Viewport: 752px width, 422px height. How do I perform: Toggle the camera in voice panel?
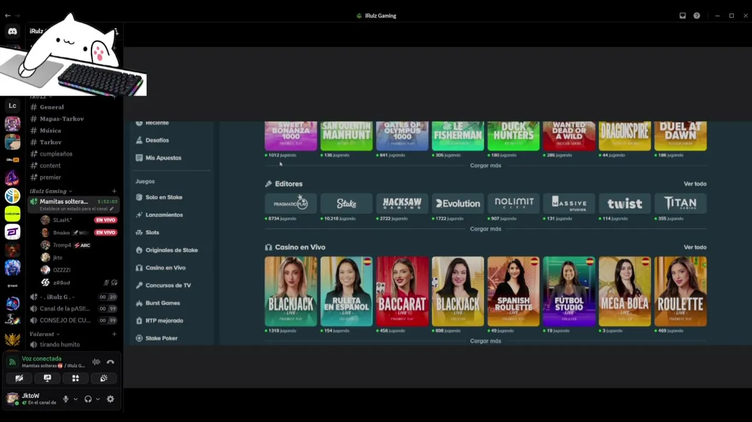[19, 378]
